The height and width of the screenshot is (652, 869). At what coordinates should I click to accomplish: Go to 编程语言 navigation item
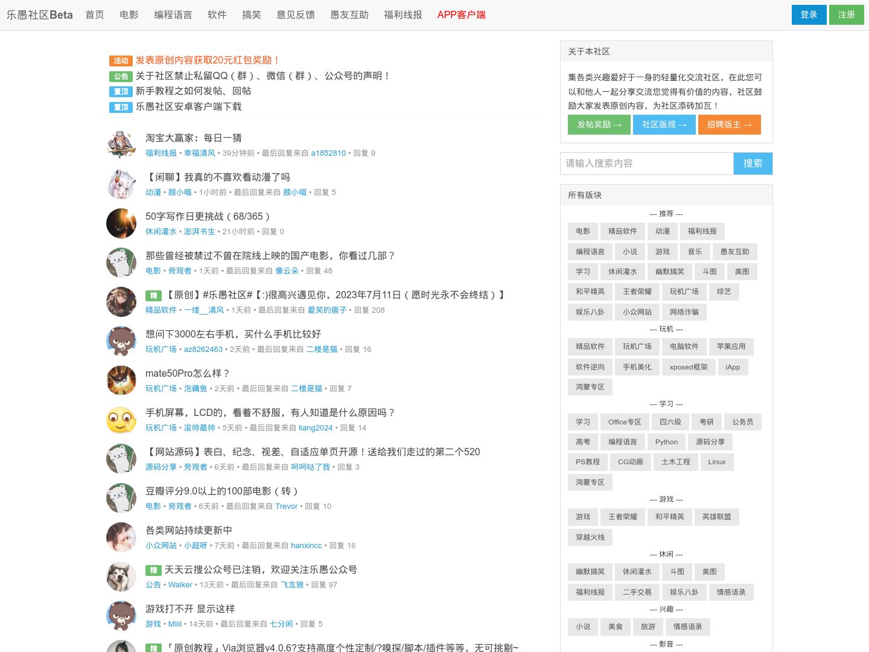(173, 14)
